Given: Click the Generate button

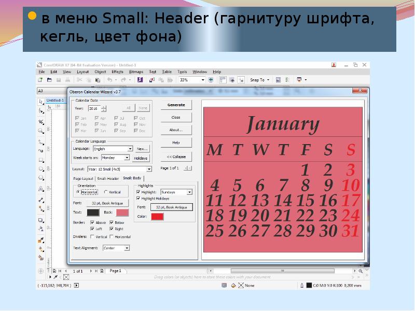Looking at the screenshot, I should click(176, 105).
